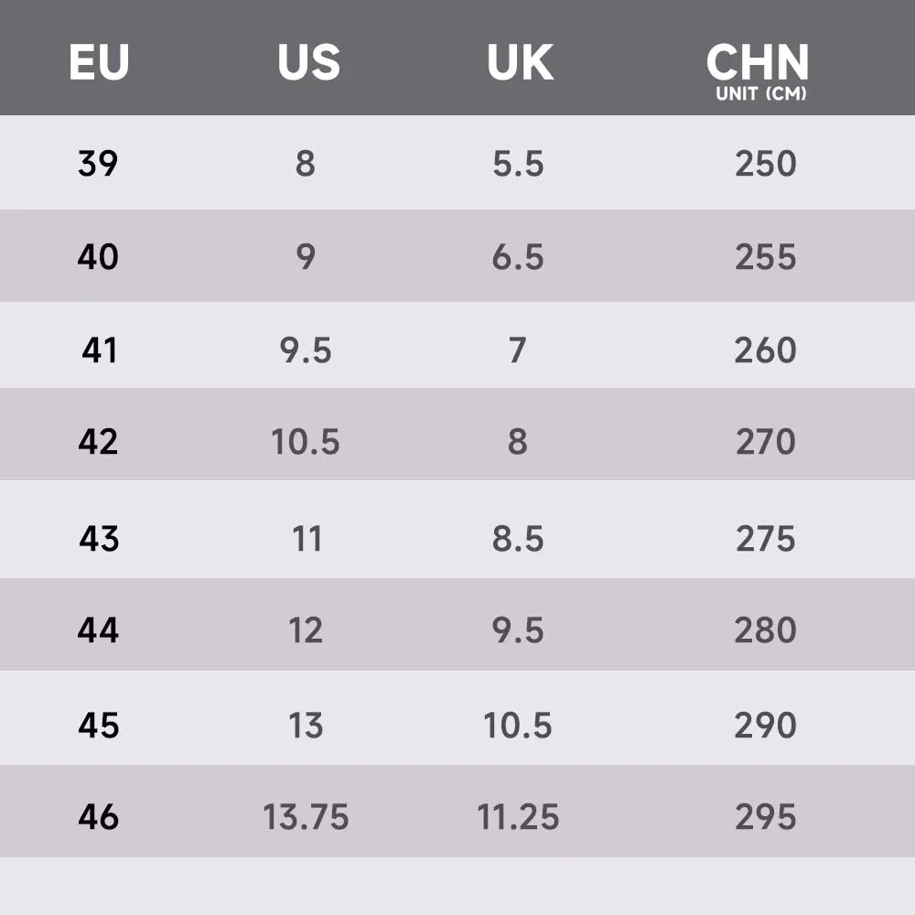Click the CHN column header
The height and width of the screenshot is (915, 915).
[x=758, y=62]
